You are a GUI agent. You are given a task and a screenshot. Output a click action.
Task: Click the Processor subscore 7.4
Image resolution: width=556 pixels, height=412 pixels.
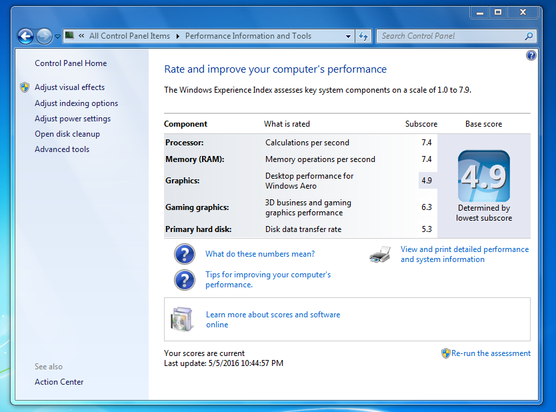coord(427,143)
